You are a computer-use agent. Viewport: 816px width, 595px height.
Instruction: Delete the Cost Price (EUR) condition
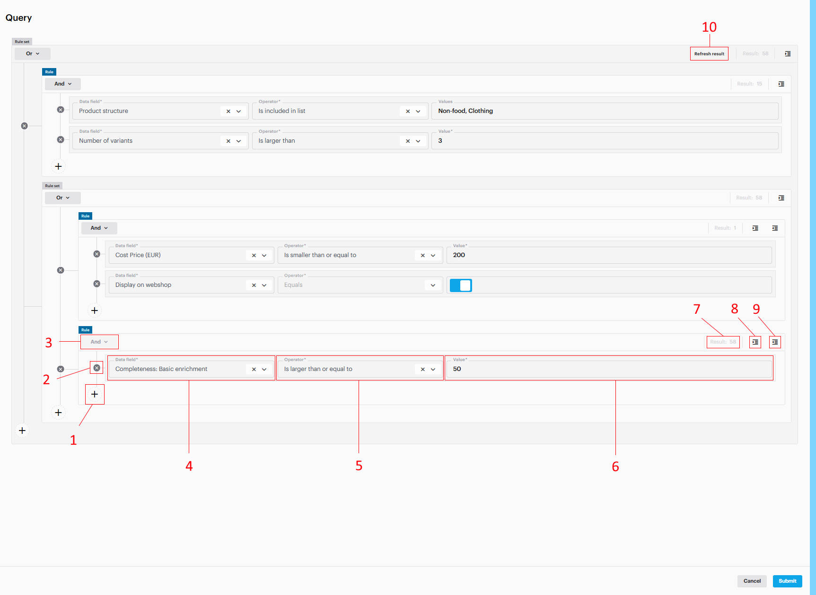(97, 254)
